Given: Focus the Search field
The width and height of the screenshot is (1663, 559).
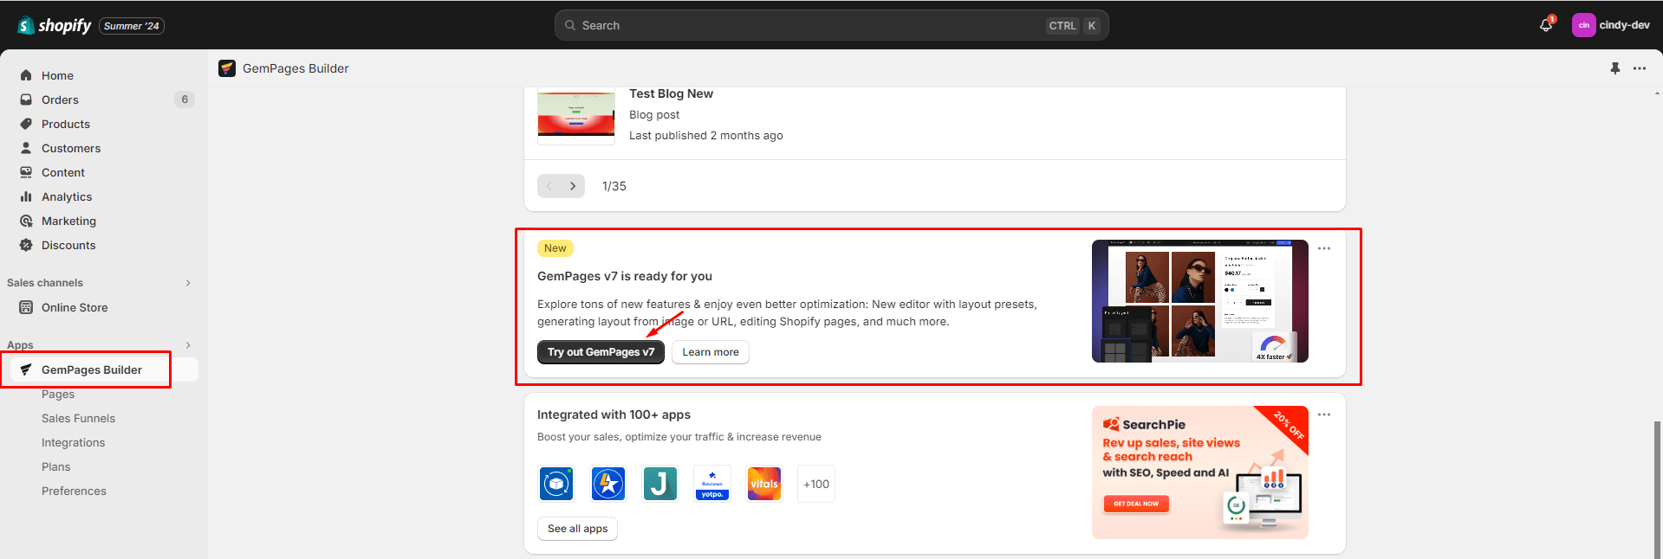Looking at the screenshot, I should (x=832, y=25).
